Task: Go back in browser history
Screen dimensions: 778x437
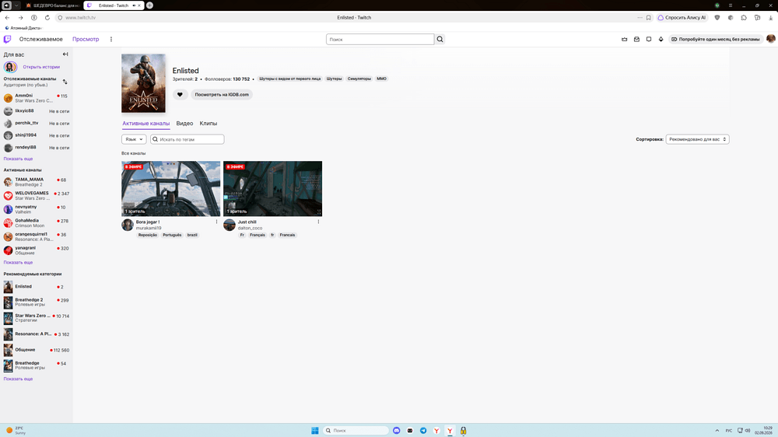Action: (8, 17)
